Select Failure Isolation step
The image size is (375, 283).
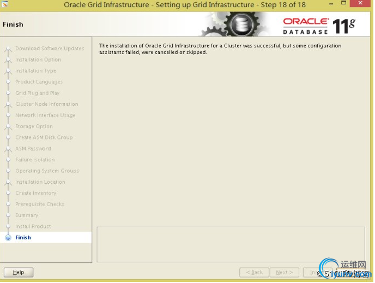pos(35,160)
